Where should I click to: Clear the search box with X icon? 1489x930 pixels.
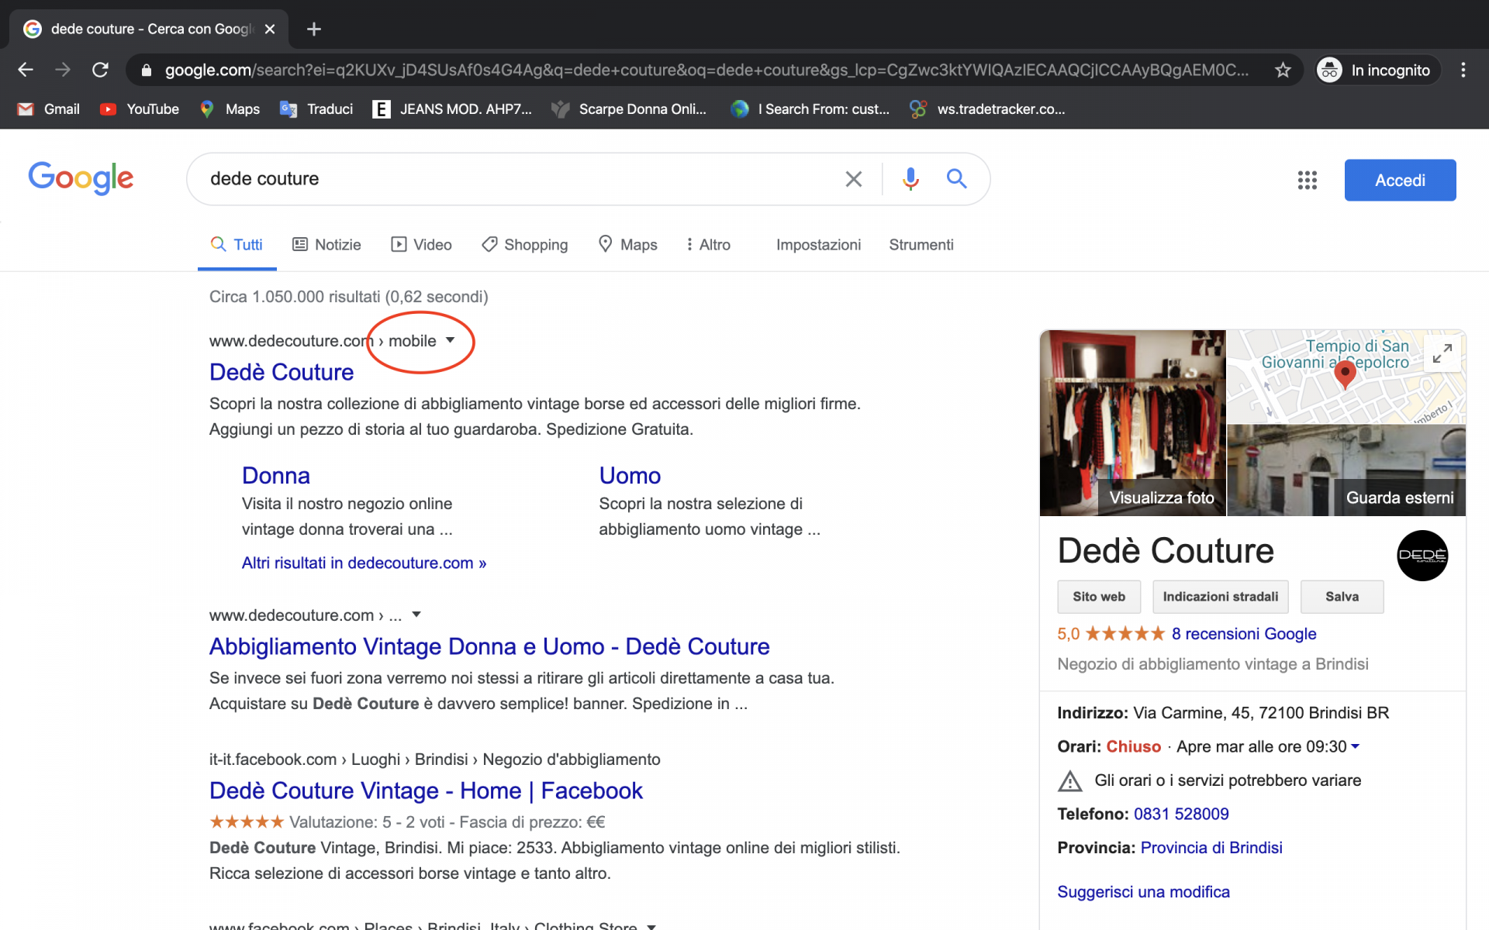[853, 179]
